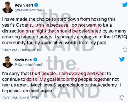Open Kevin Hart avatar in second tweet
The image size is (128, 106).
pos(8,62)
